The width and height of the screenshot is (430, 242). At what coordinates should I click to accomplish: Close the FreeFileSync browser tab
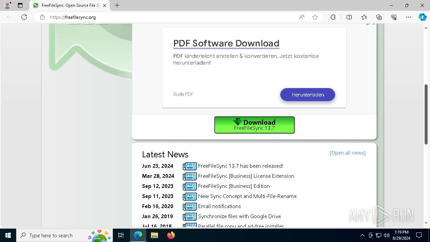coord(104,5)
